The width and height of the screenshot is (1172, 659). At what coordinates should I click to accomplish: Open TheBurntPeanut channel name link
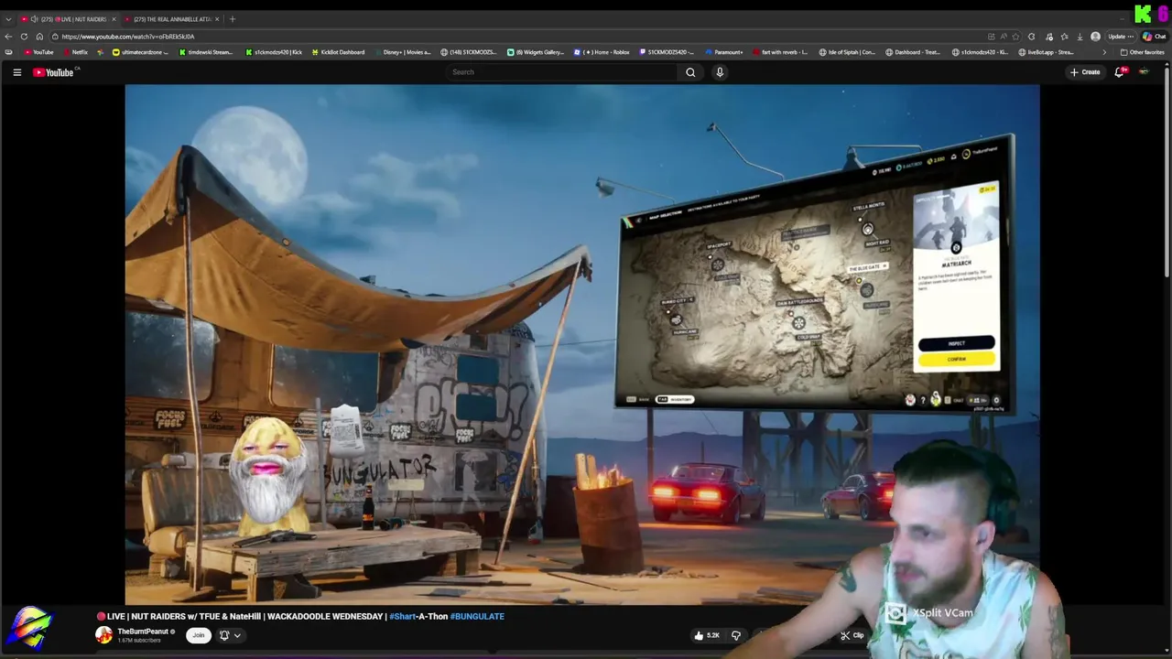143,632
